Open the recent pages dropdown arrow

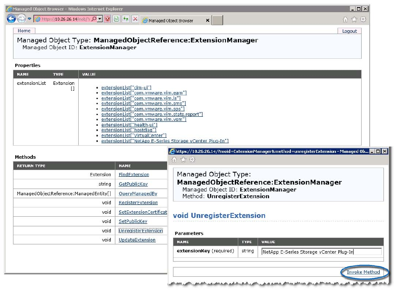point(29,19)
